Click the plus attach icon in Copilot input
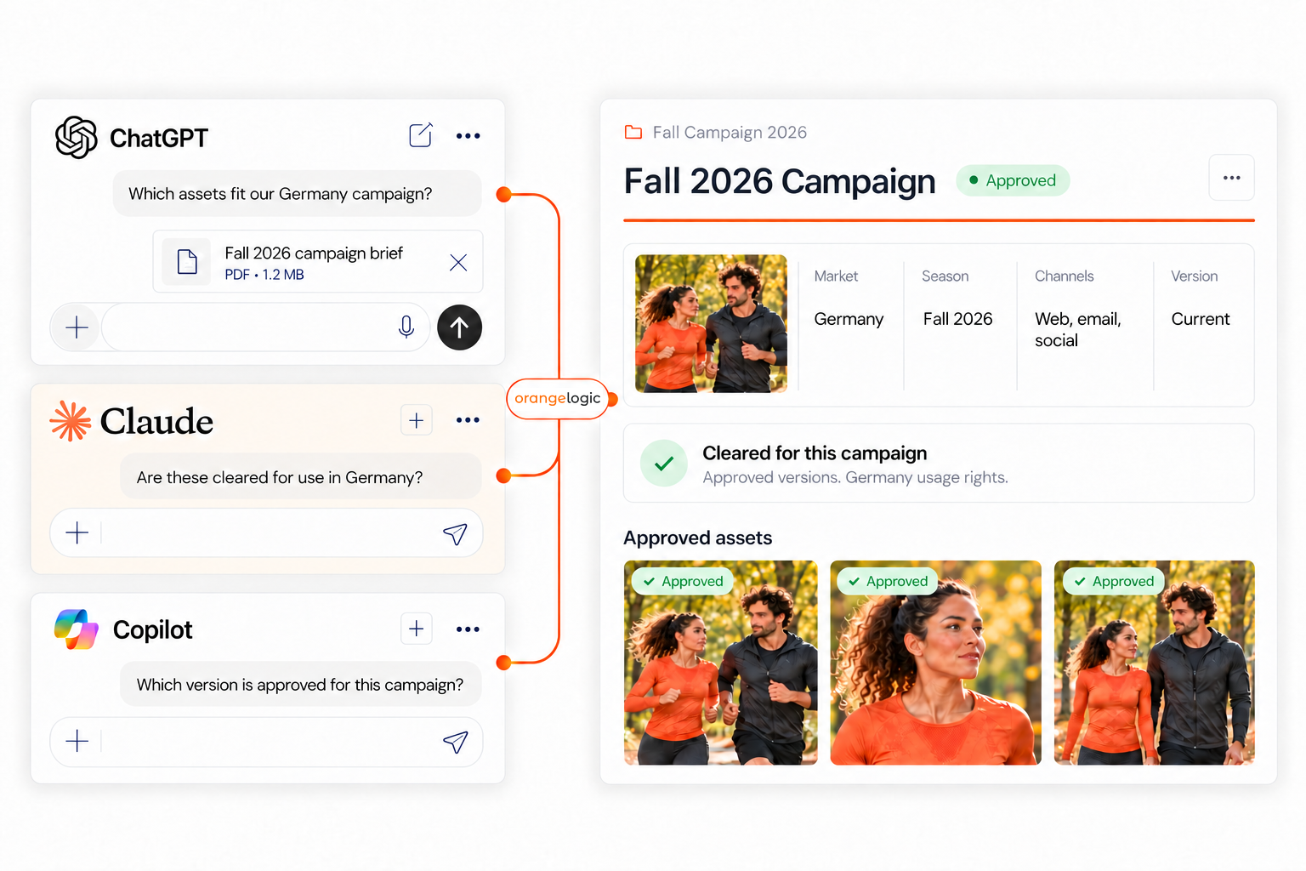 click(x=77, y=741)
